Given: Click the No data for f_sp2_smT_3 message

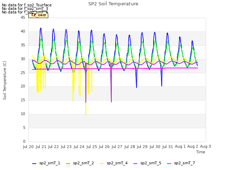Looking at the screenshot, I should click(25, 8).
